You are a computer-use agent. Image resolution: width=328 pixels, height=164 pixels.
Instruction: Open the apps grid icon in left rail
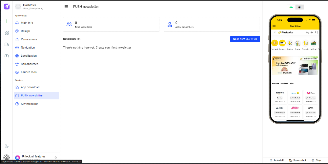pos(7,33)
